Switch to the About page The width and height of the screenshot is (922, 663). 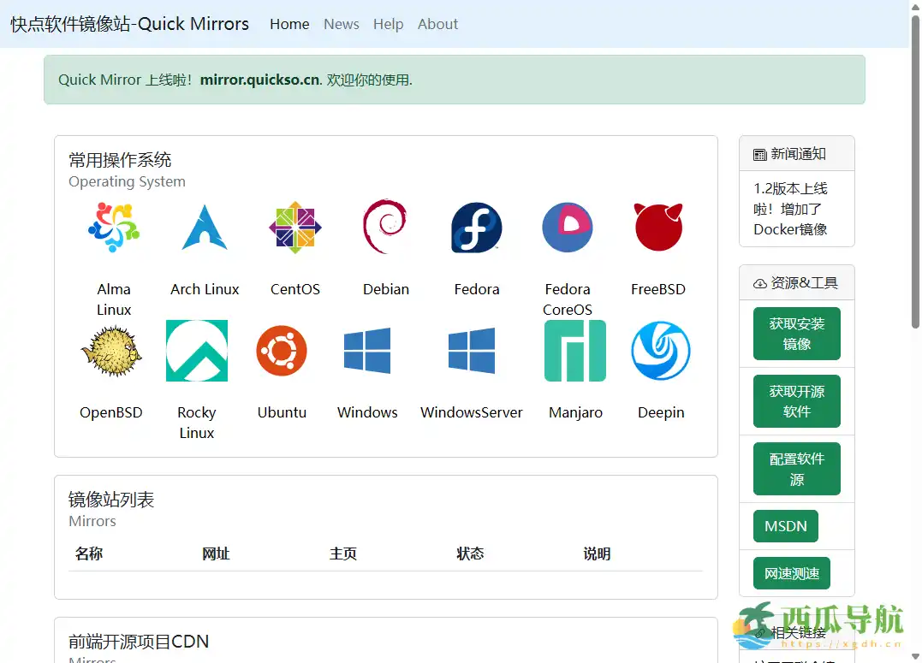point(437,24)
